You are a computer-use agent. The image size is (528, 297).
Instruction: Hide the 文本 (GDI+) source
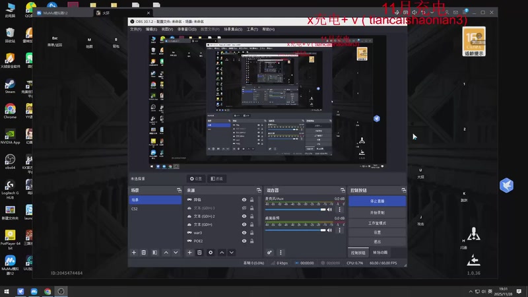tap(244, 224)
